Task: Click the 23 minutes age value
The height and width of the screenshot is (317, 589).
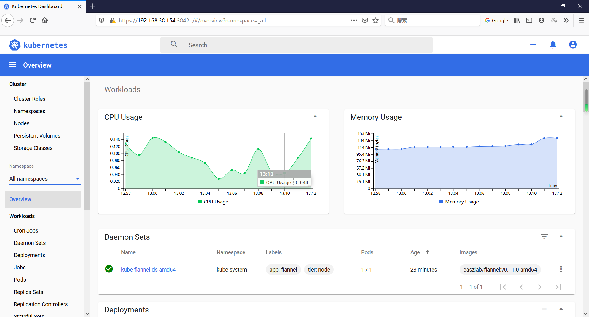Action: (x=424, y=270)
